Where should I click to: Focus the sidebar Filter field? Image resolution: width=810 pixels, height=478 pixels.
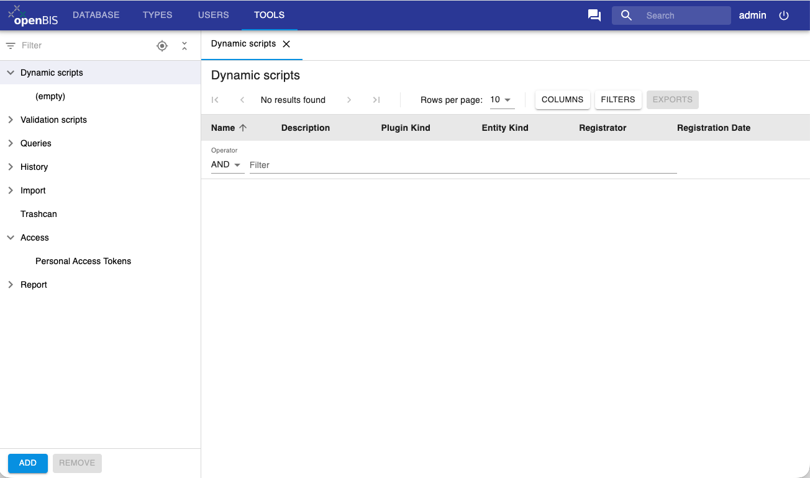pyautogui.click(x=84, y=46)
